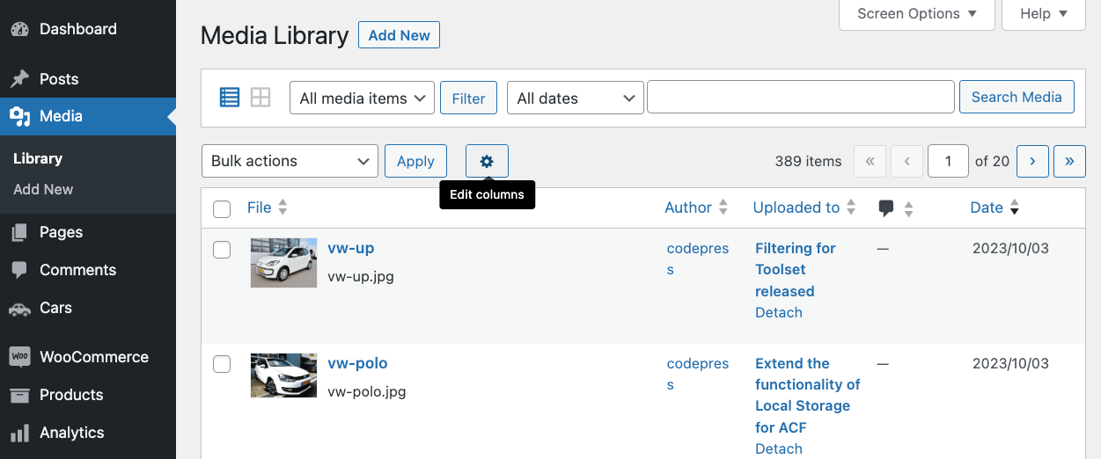
Task: Go to next page arrow
Action: 1031,161
